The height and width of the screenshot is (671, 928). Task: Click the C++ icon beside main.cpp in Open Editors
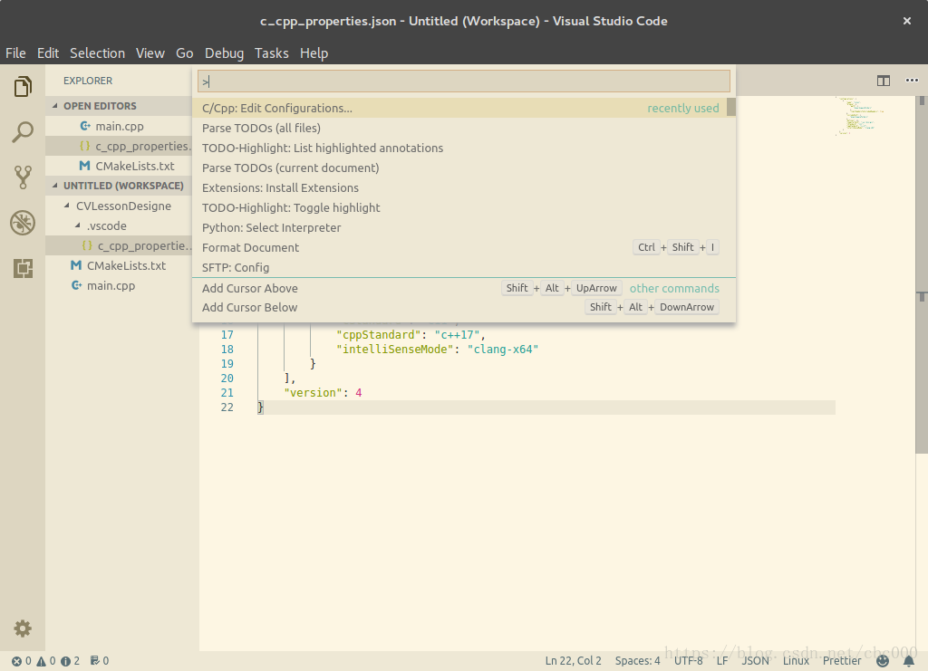85,126
